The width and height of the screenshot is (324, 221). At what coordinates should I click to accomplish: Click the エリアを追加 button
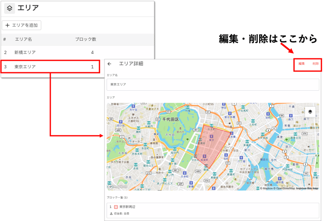coord(22,25)
